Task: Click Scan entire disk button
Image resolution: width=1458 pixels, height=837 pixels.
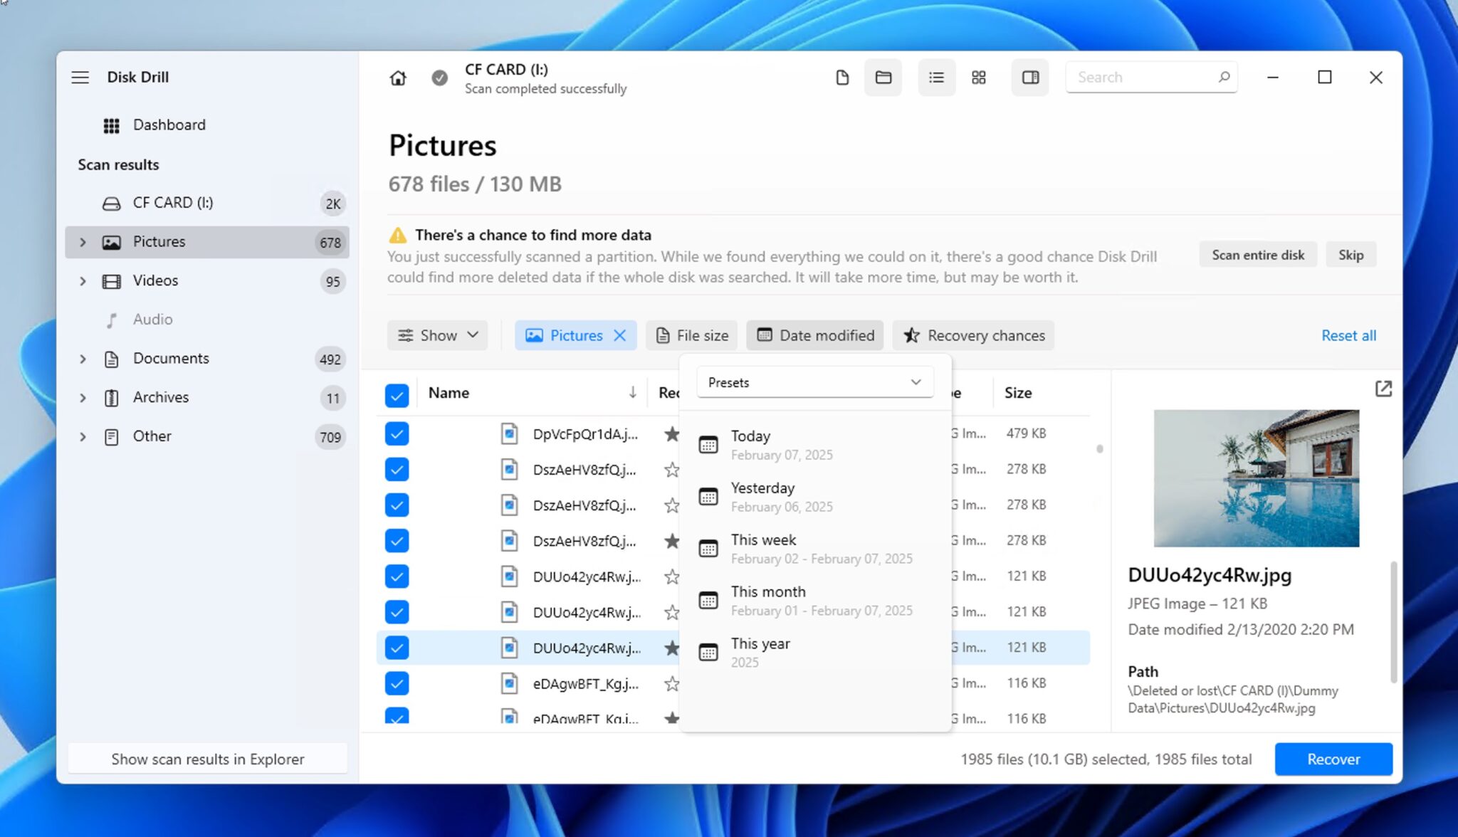Action: (x=1258, y=255)
